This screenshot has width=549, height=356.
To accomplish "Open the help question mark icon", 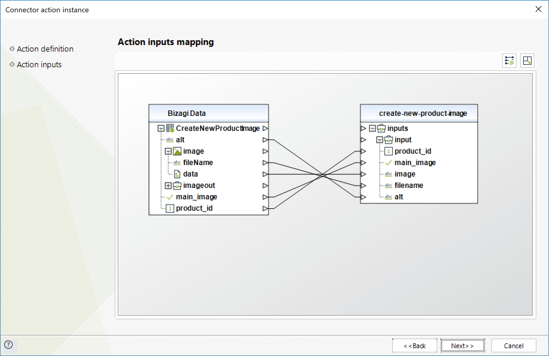I will [x=8, y=345].
